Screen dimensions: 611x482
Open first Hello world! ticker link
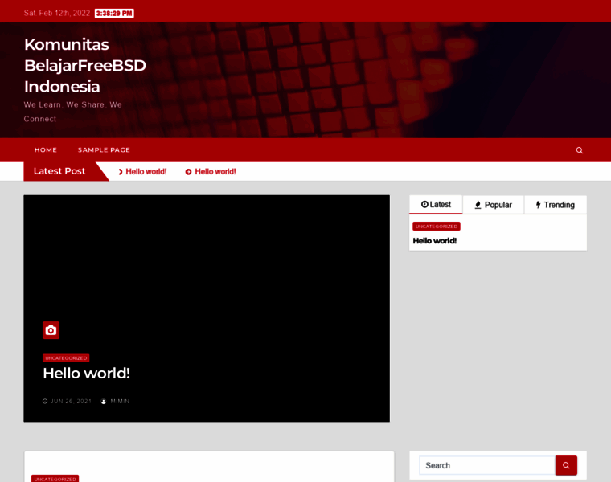[x=146, y=172]
